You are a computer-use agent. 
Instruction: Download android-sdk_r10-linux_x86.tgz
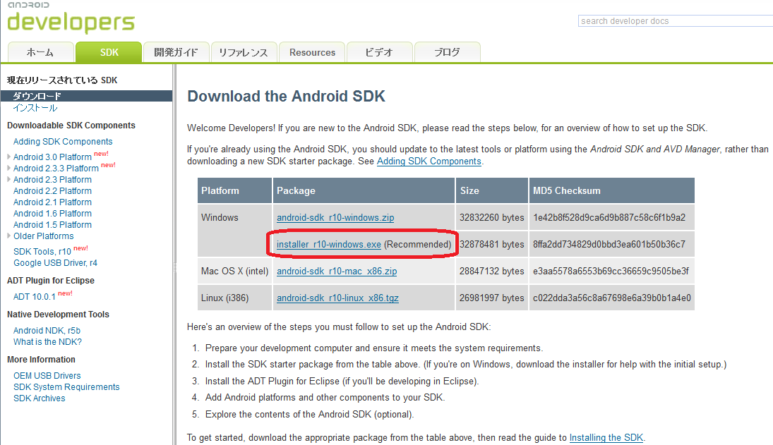[x=337, y=298]
